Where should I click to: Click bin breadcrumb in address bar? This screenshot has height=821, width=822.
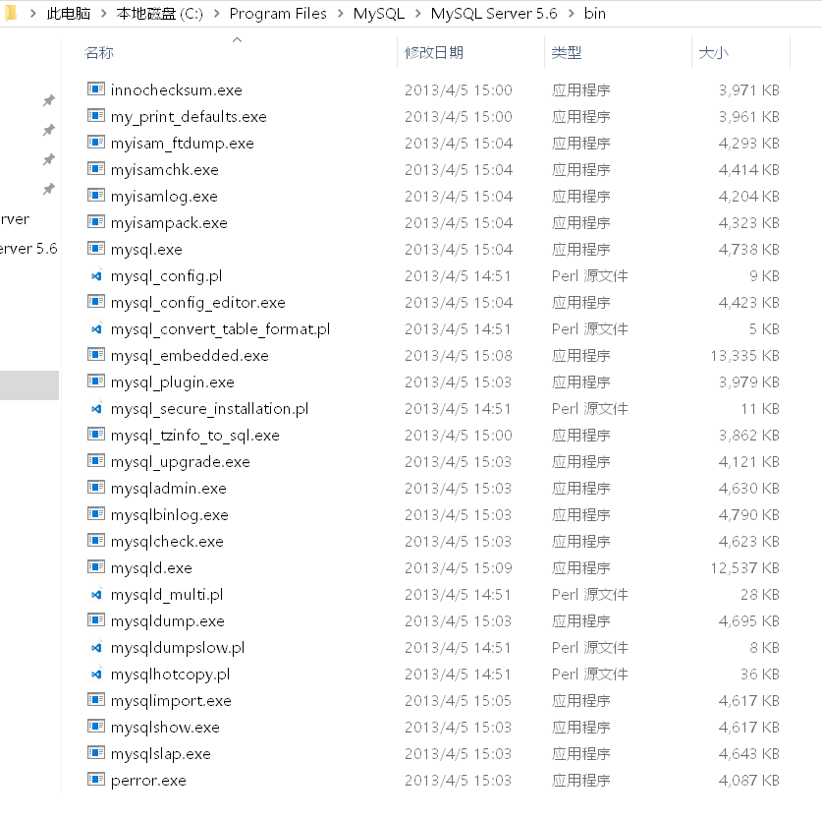595,14
